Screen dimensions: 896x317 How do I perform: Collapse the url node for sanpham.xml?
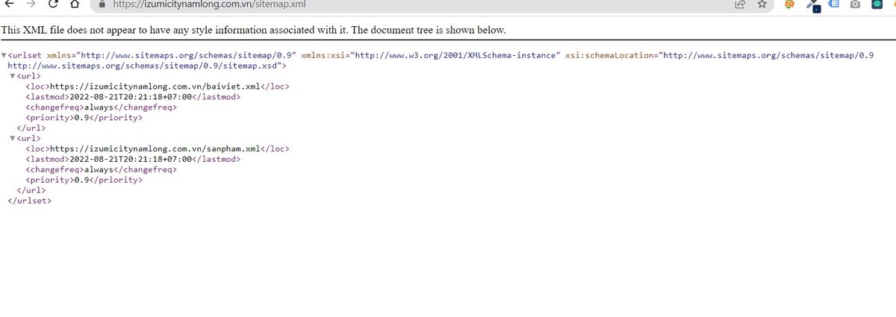[x=12, y=139]
